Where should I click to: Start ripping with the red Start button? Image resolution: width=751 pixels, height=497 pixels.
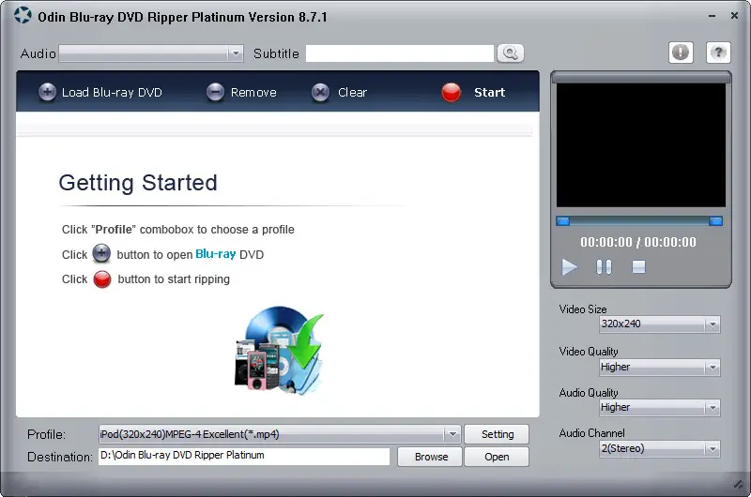click(x=452, y=92)
